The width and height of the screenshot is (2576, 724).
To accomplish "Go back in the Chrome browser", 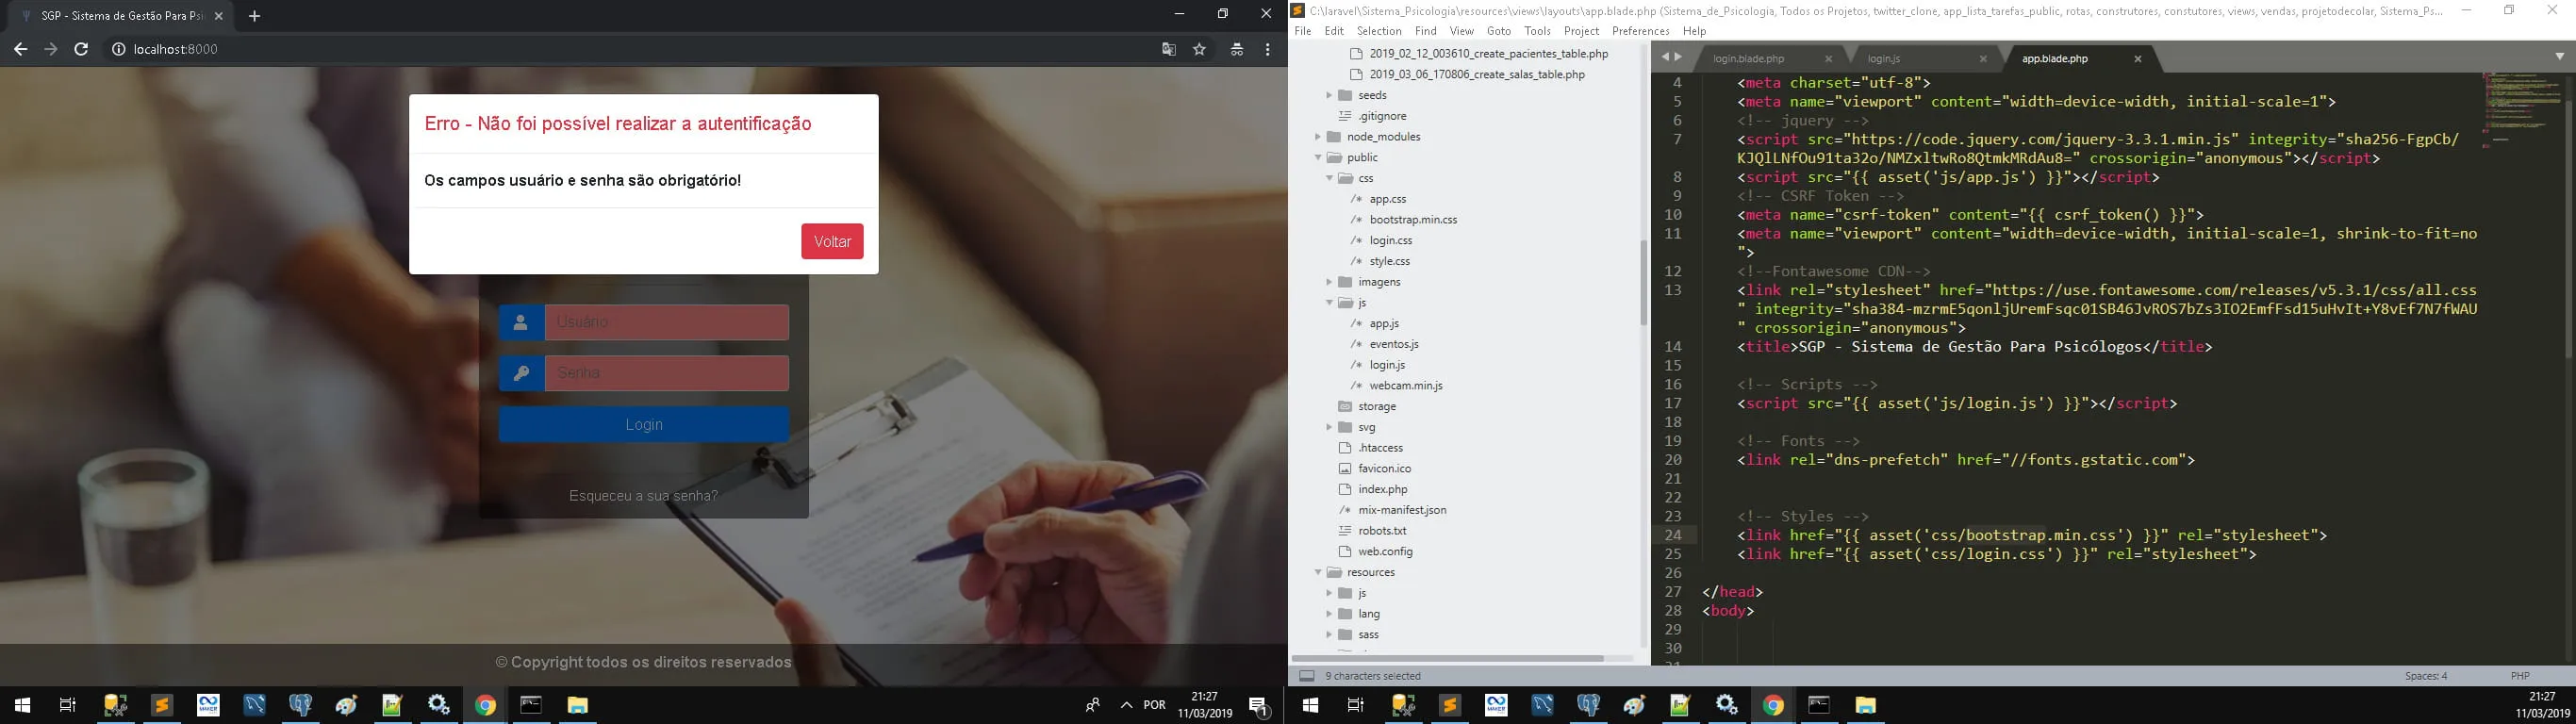I will click(x=20, y=49).
